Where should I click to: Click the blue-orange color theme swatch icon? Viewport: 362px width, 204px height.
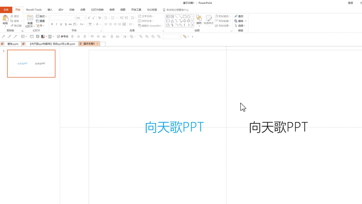click(x=43, y=37)
